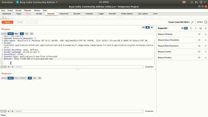The height and width of the screenshot is (117, 208).
Task: Go to next Request search match
Action: pos(12,67)
